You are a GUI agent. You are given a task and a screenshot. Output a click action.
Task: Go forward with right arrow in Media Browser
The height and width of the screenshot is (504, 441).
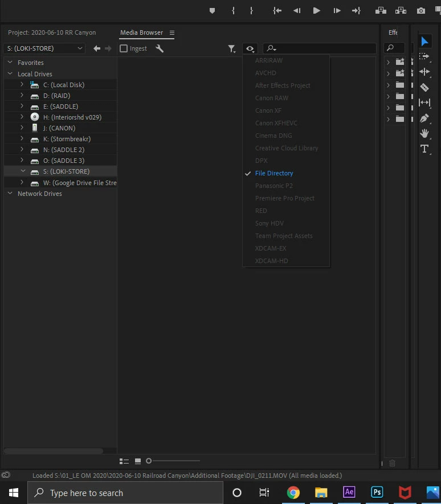(108, 48)
